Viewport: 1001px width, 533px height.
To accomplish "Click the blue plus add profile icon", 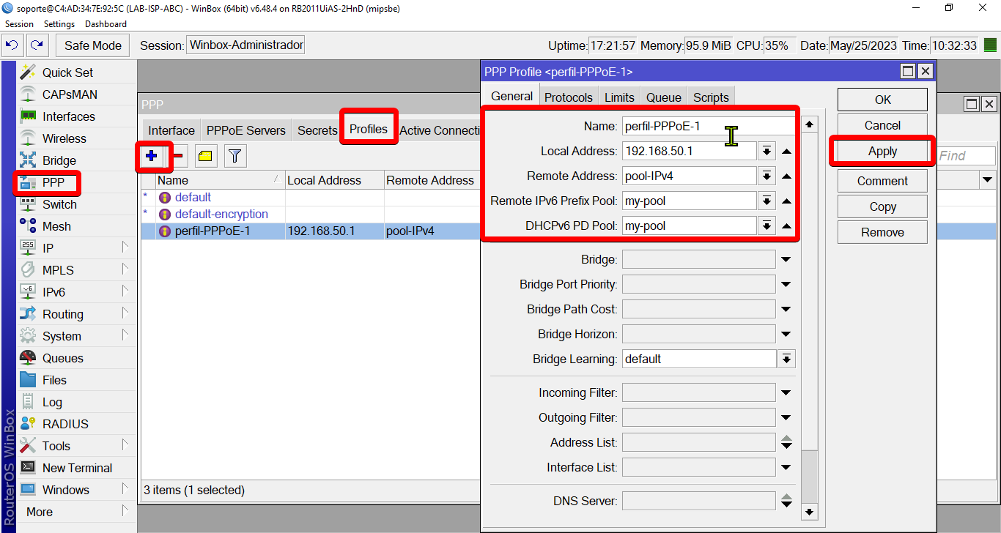I will [x=152, y=156].
